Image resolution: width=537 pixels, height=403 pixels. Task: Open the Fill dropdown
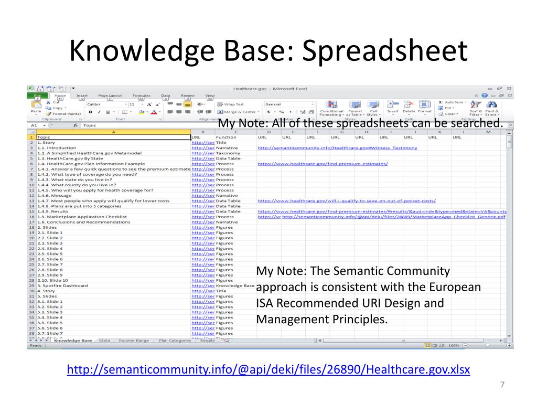click(446, 108)
